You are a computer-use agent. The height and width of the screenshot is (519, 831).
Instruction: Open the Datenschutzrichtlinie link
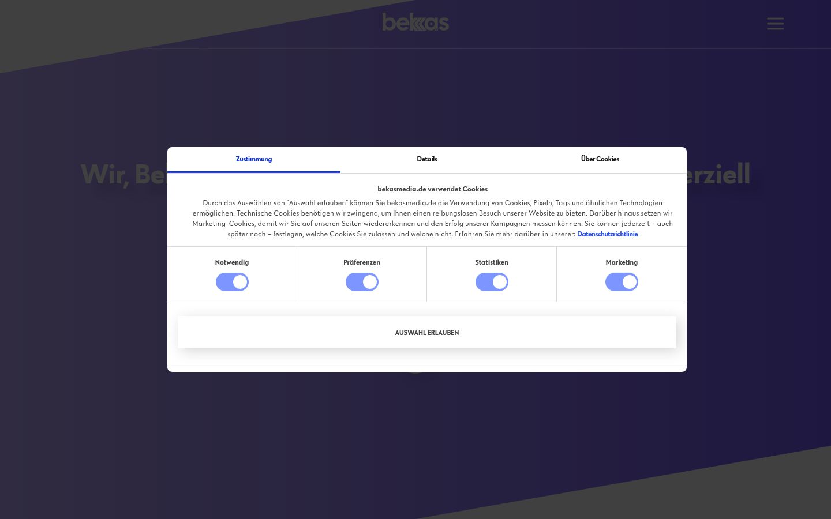click(607, 234)
